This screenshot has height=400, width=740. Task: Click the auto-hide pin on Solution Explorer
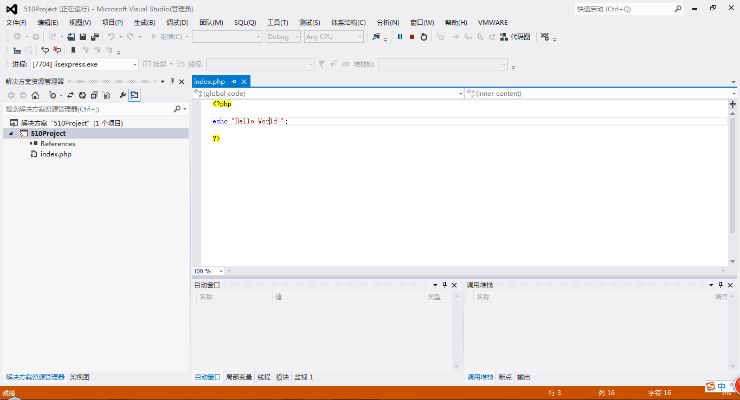172,82
